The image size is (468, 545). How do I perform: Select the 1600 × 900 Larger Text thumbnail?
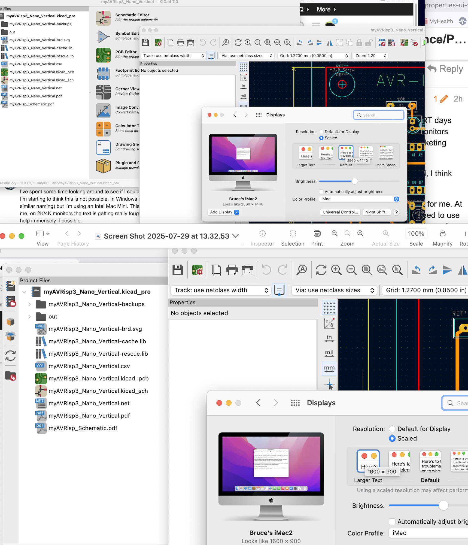368,461
